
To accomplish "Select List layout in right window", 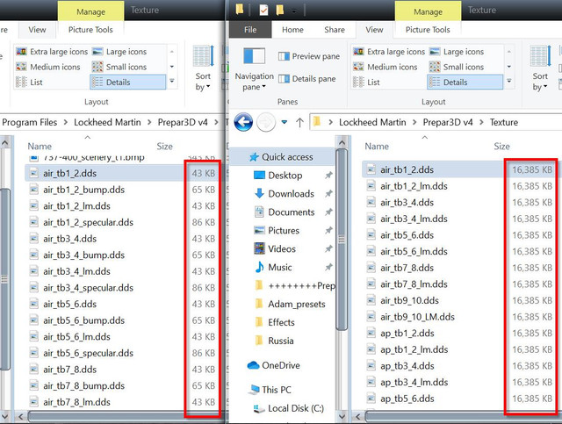I will coord(367,83).
